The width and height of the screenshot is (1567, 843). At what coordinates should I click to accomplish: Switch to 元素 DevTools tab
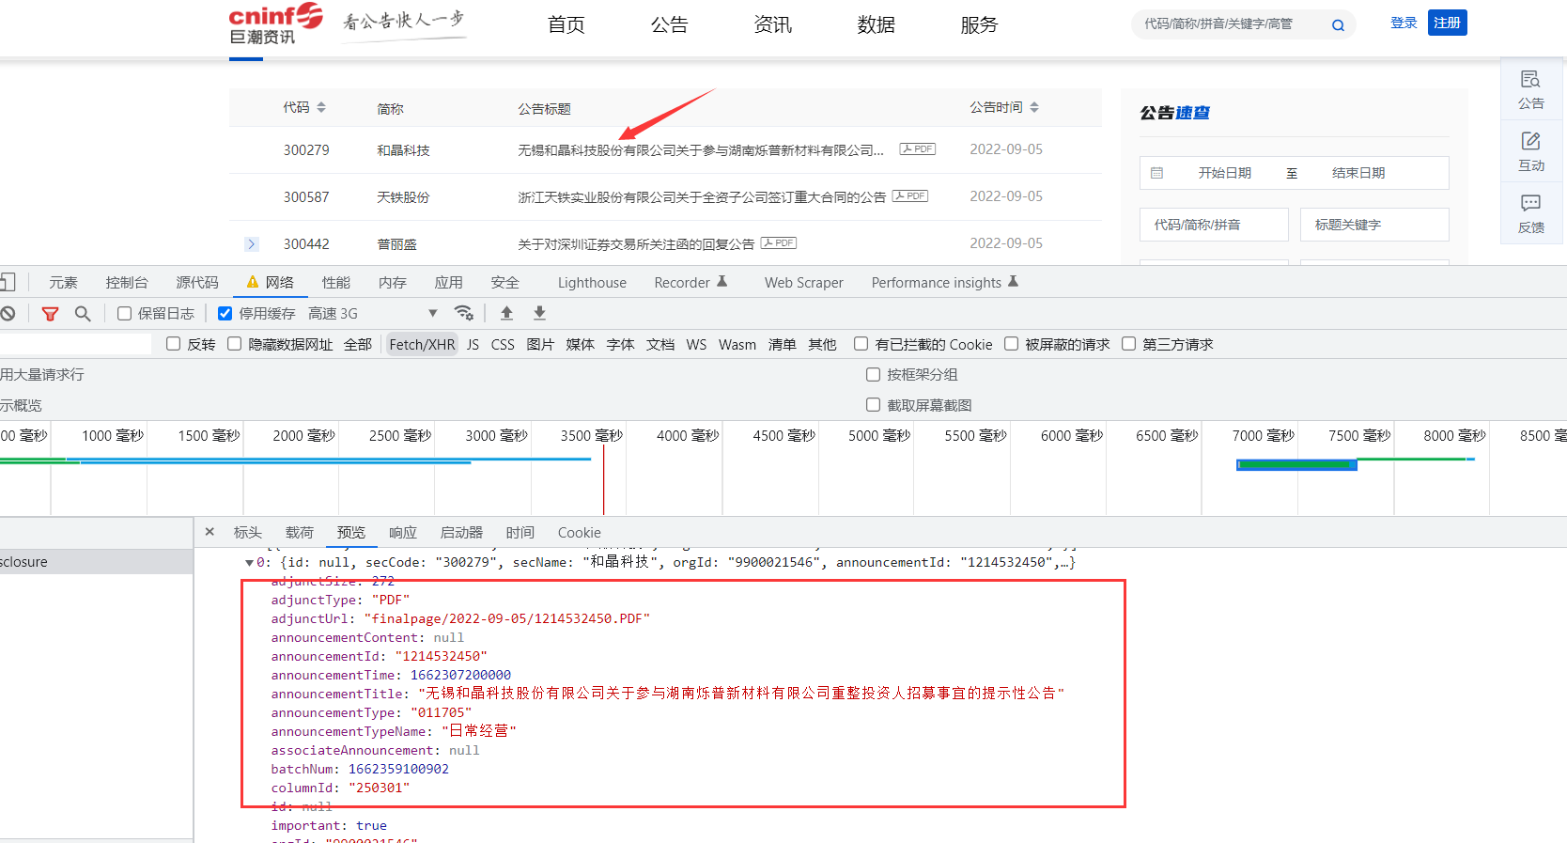click(63, 282)
